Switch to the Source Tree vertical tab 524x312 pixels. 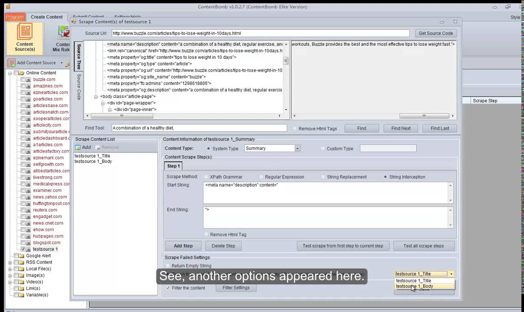79,57
